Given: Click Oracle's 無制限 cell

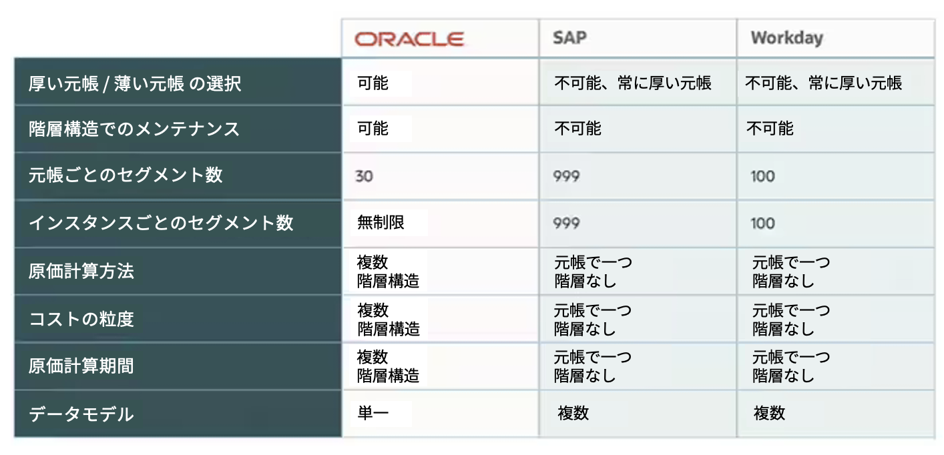Looking at the screenshot, I should tap(381, 222).
